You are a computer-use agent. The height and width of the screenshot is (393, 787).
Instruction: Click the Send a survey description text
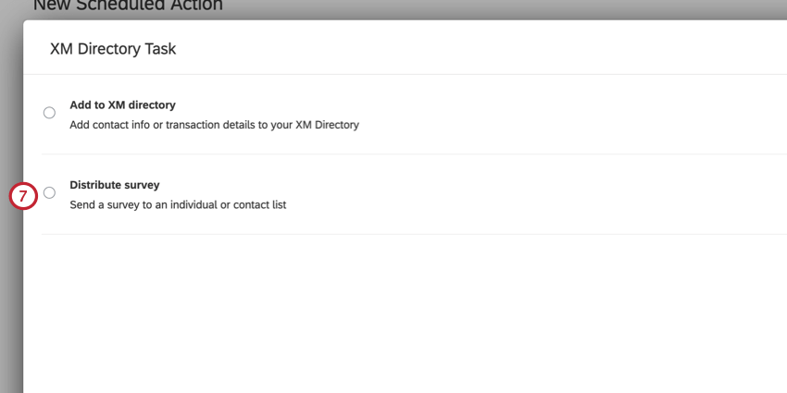[x=178, y=205]
